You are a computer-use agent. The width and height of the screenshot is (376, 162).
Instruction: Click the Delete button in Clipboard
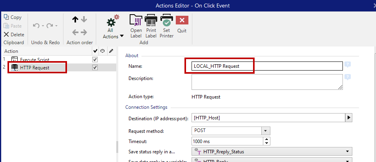tap(14, 34)
